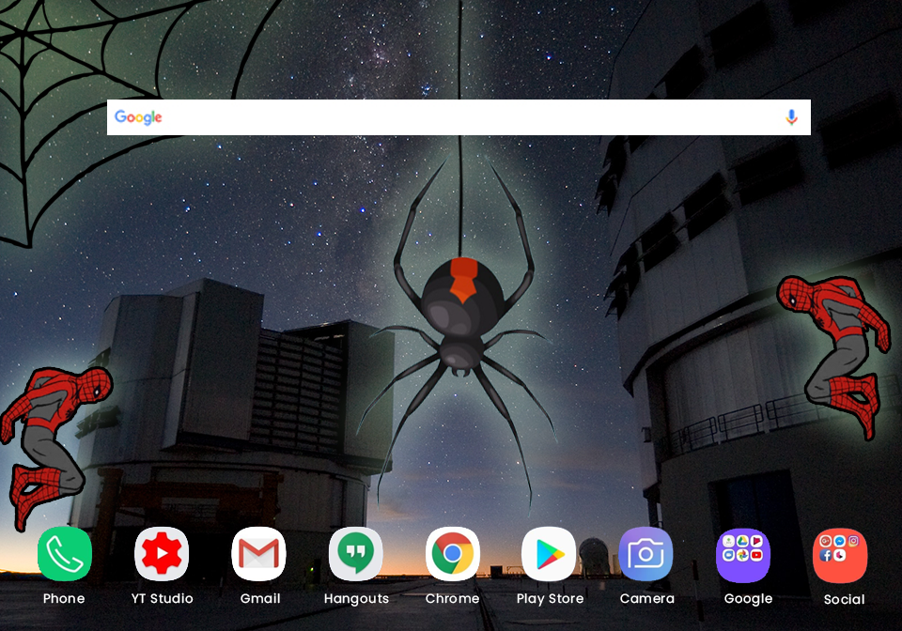The height and width of the screenshot is (631, 902).
Task: Launch YT Studio app
Action: (x=162, y=553)
